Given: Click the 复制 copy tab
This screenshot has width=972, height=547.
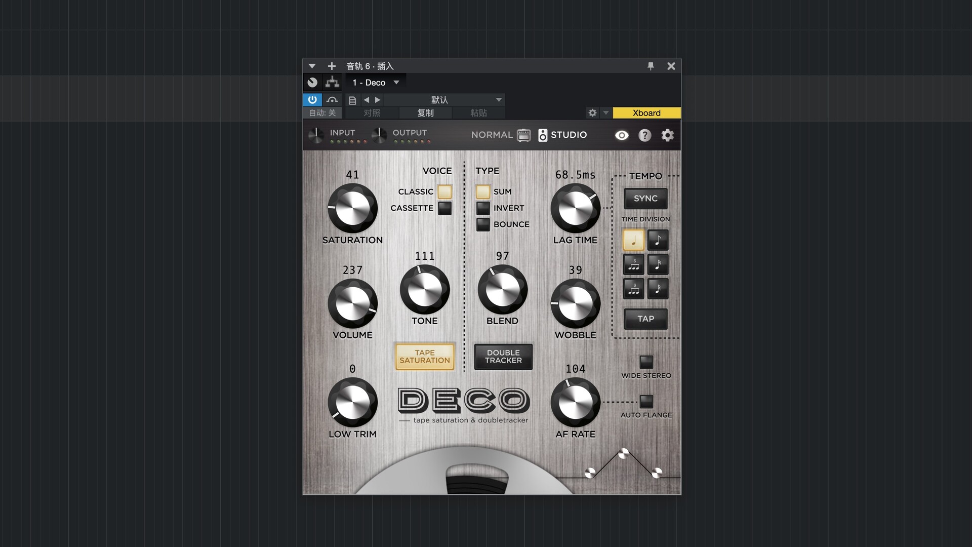Looking at the screenshot, I should (x=425, y=113).
